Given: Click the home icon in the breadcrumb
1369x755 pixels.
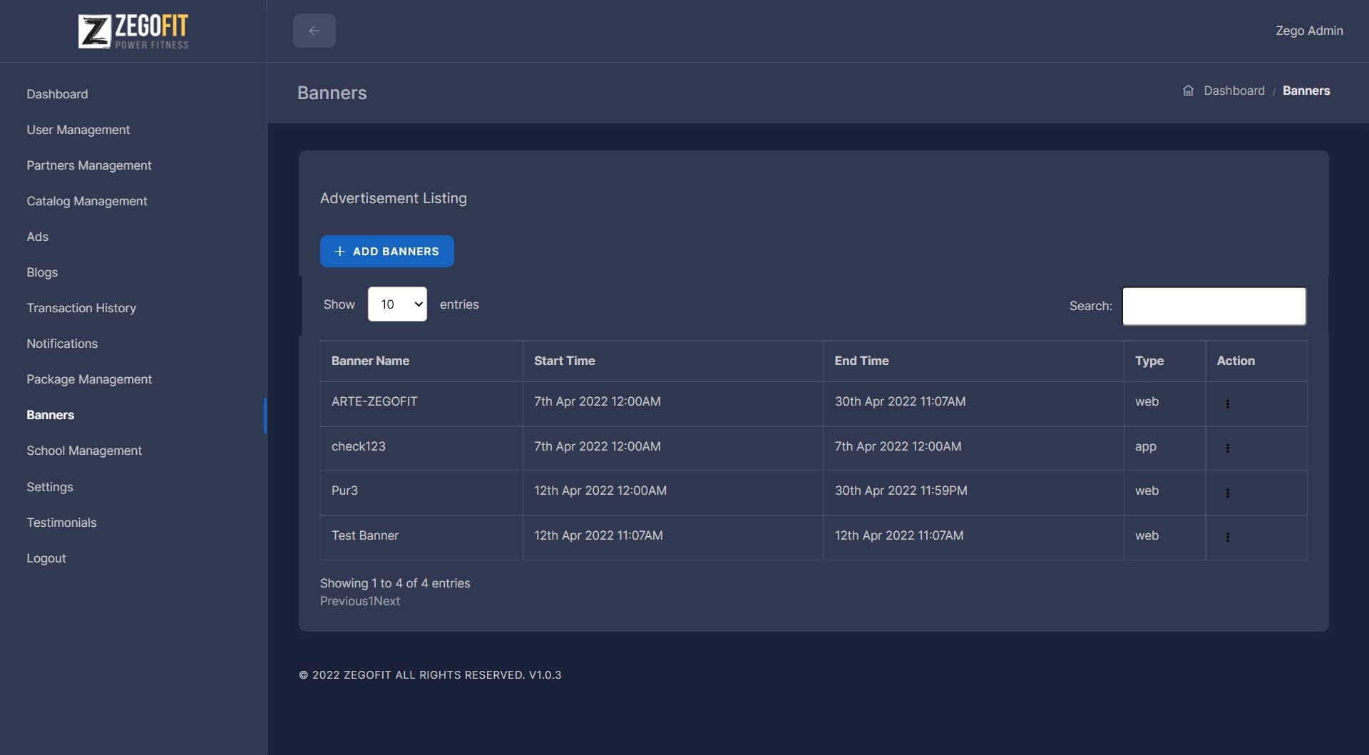Looking at the screenshot, I should [x=1188, y=91].
